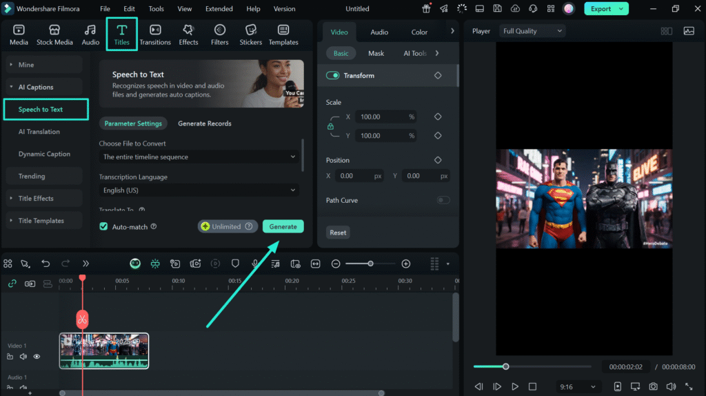Click the save project icon

click(x=497, y=9)
